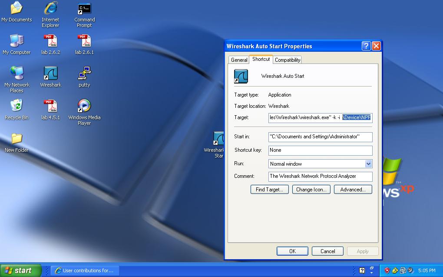The image size is (443, 277).
Task: Click the Change Icon button
Action: 311,190
